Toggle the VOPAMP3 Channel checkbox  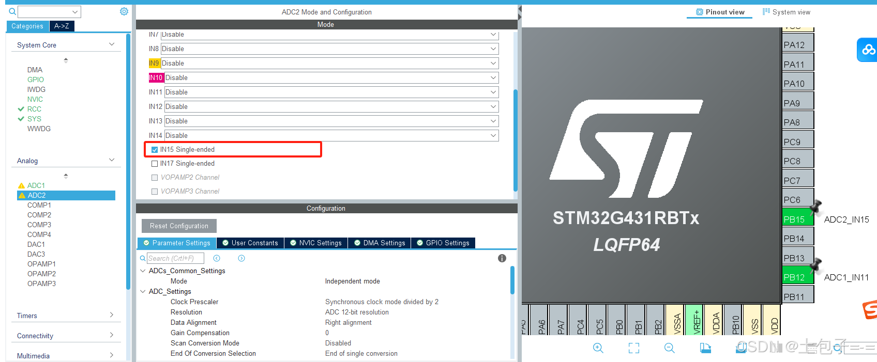pos(155,192)
